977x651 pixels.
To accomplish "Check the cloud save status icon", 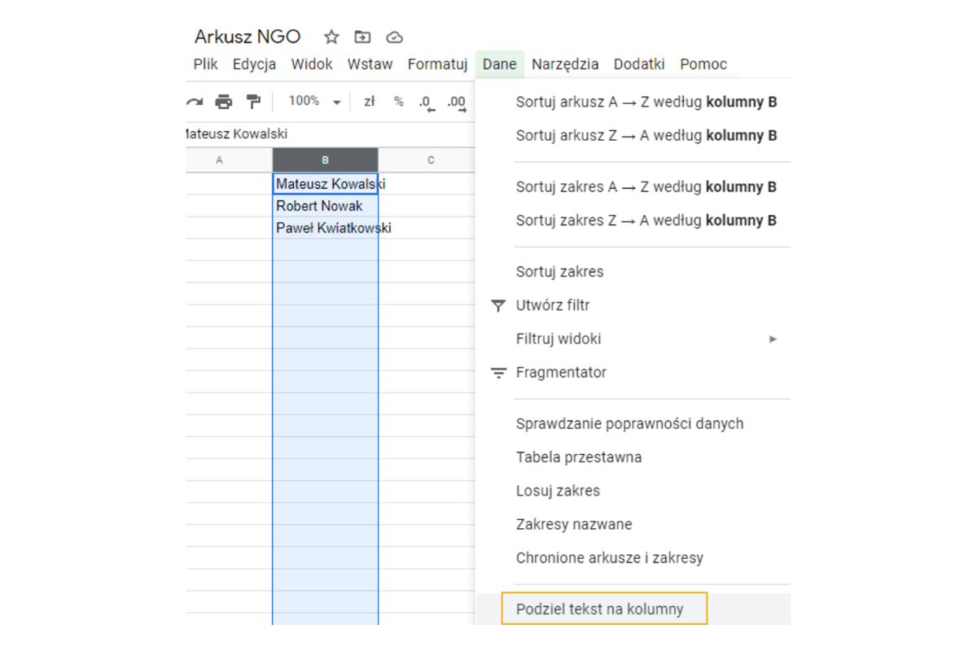I will coord(394,37).
